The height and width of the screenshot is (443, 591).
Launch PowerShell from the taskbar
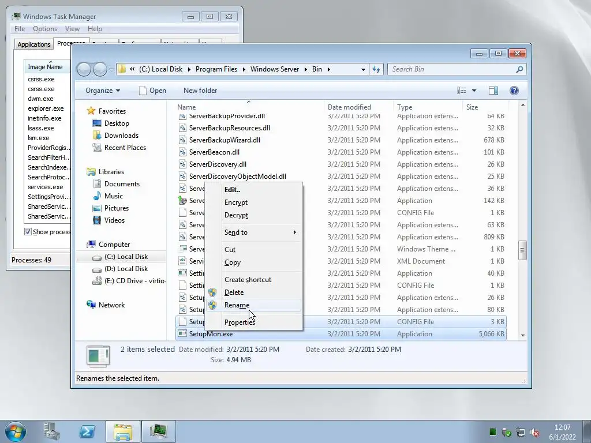click(x=87, y=431)
